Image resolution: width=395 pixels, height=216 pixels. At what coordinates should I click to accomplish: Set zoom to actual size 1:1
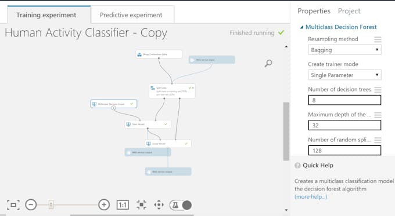(x=123, y=205)
